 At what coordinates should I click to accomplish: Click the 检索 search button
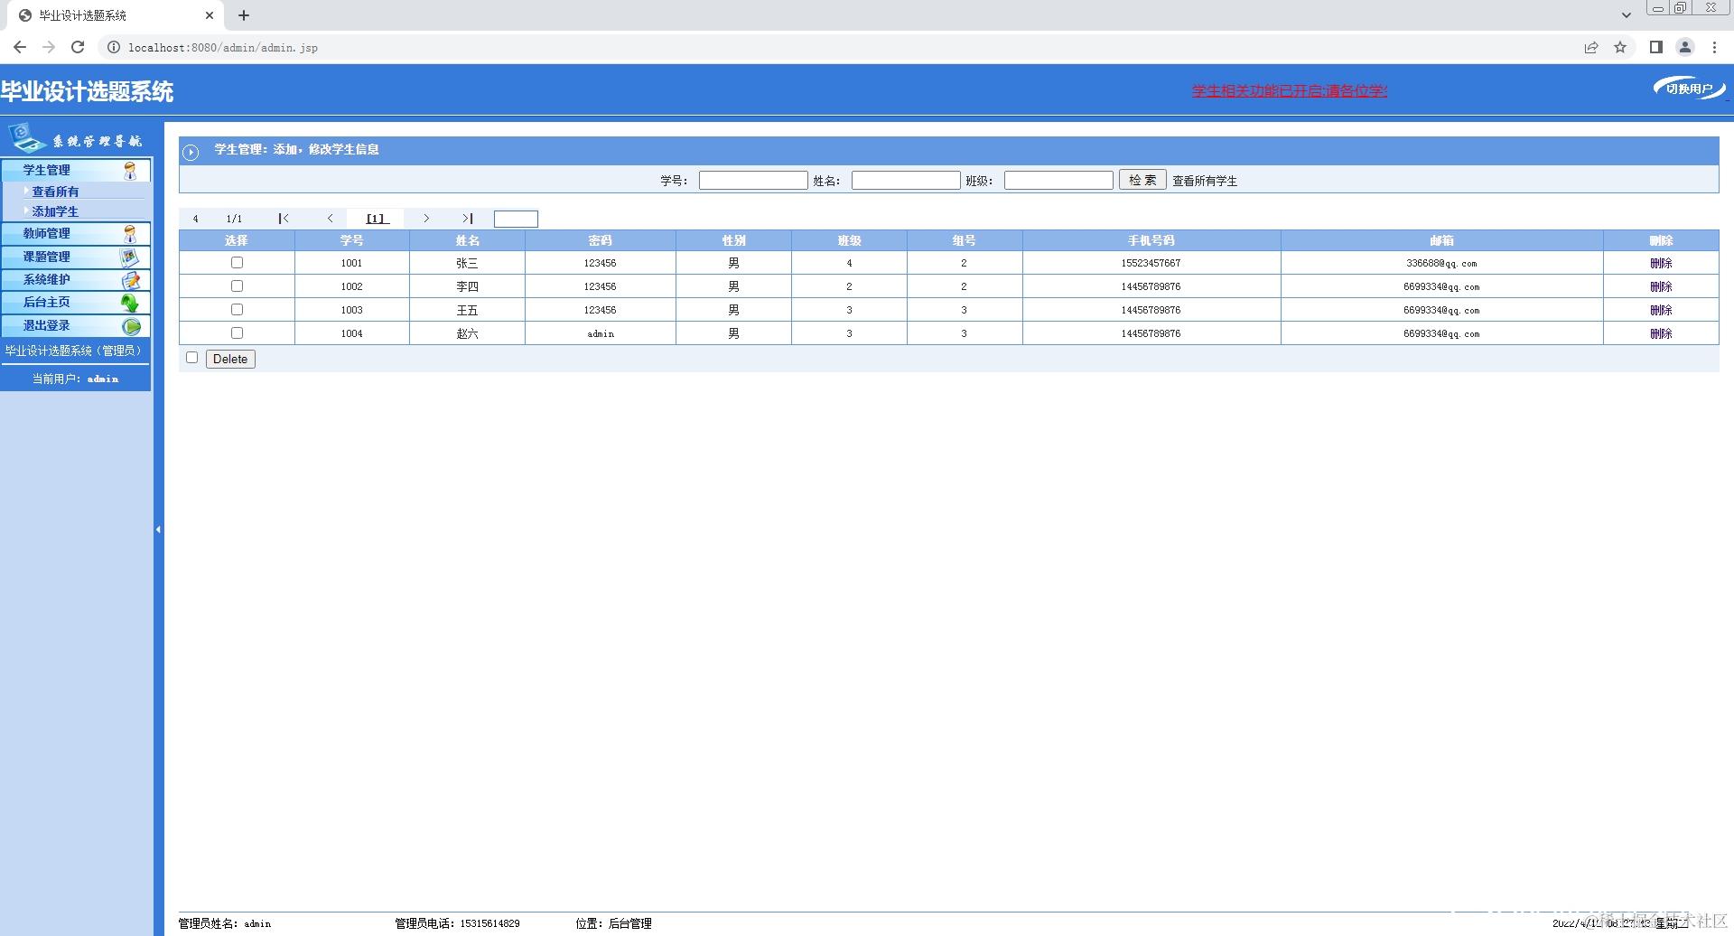click(x=1142, y=180)
